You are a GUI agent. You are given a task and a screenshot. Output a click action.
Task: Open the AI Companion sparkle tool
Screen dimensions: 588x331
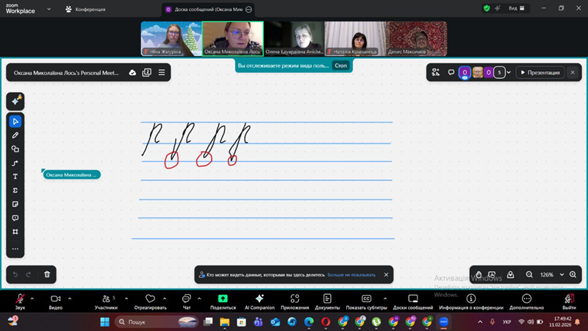click(x=15, y=101)
